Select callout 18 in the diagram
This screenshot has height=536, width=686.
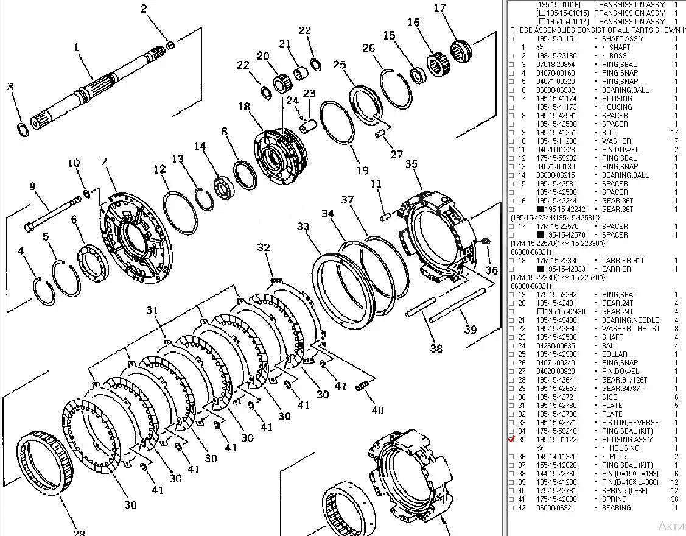(x=244, y=107)
